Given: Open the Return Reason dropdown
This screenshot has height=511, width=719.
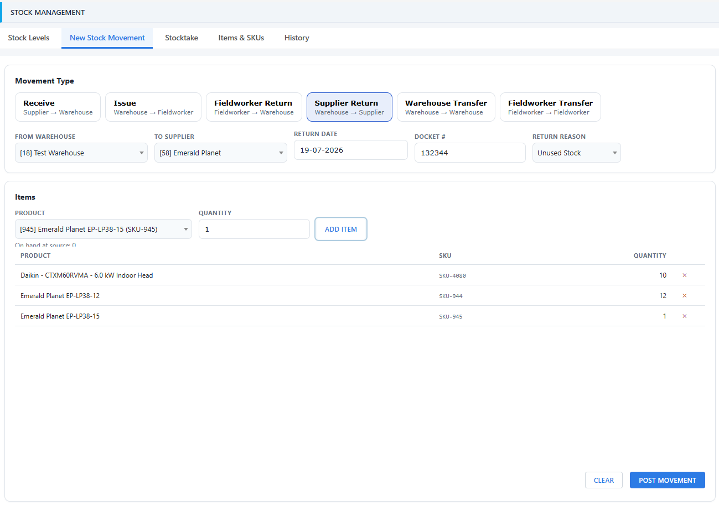Looking at the screenshot, I should coord(577,153).
